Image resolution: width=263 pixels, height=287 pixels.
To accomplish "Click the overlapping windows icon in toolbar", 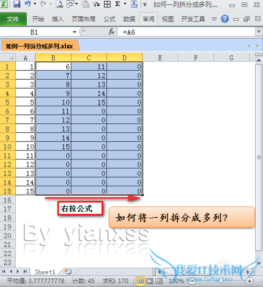I will [70, 4].
